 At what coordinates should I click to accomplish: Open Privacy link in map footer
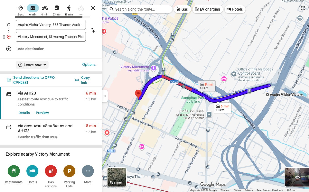point(249,190)
